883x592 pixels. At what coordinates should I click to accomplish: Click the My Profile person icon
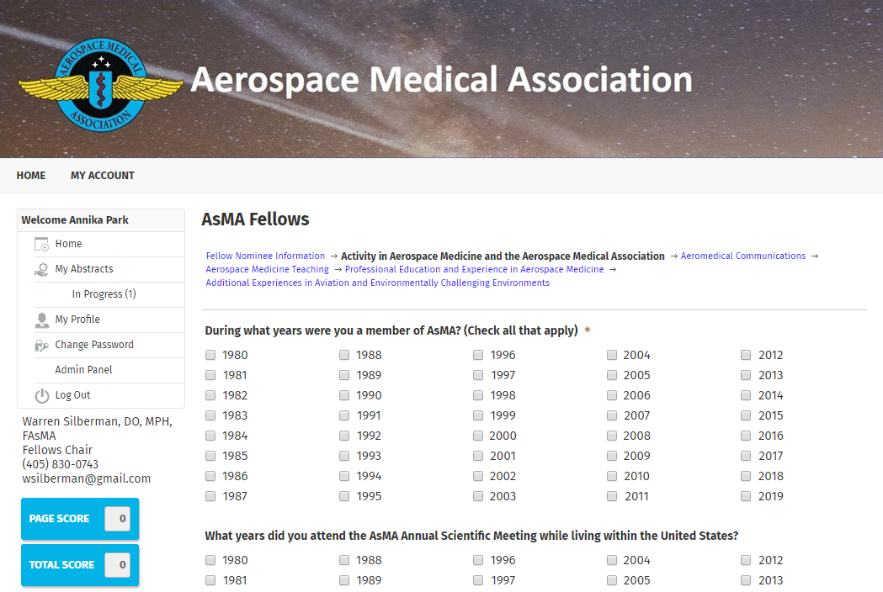pos(42,320)
